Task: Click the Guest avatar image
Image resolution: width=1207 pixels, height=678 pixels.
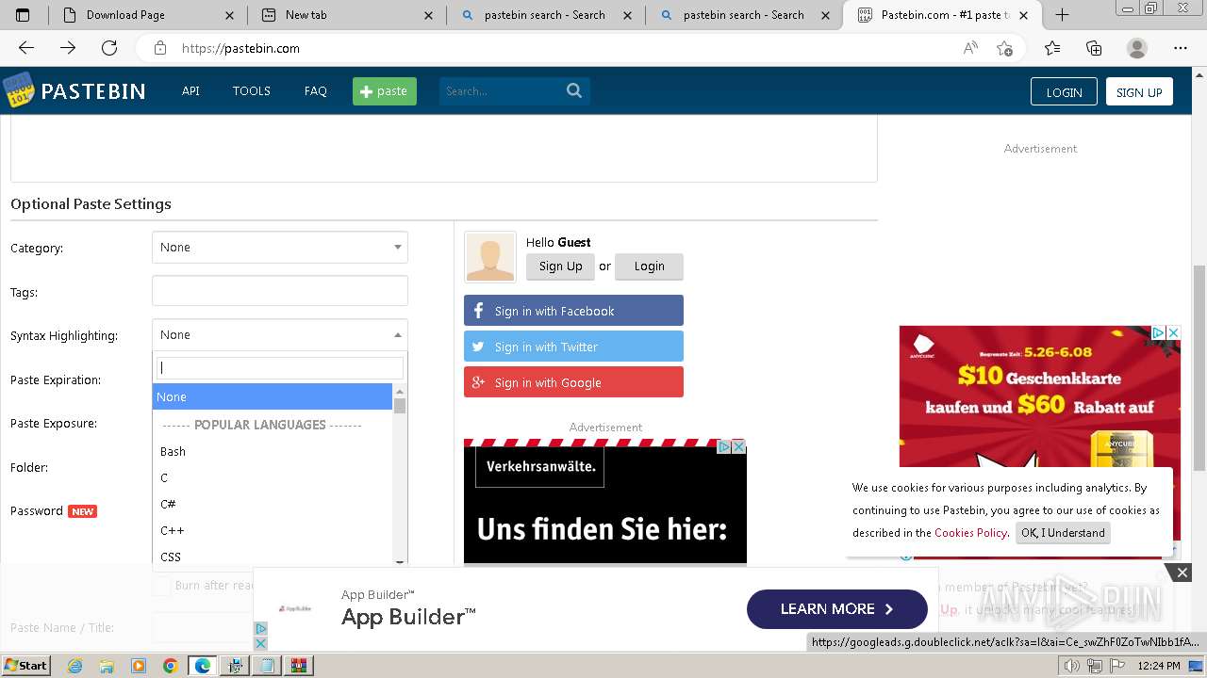Action: (x=490, y=257)
